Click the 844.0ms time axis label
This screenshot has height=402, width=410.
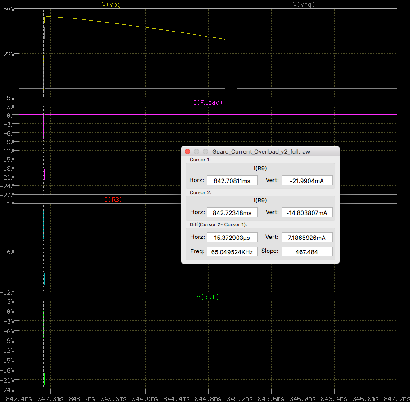(145, 399)
